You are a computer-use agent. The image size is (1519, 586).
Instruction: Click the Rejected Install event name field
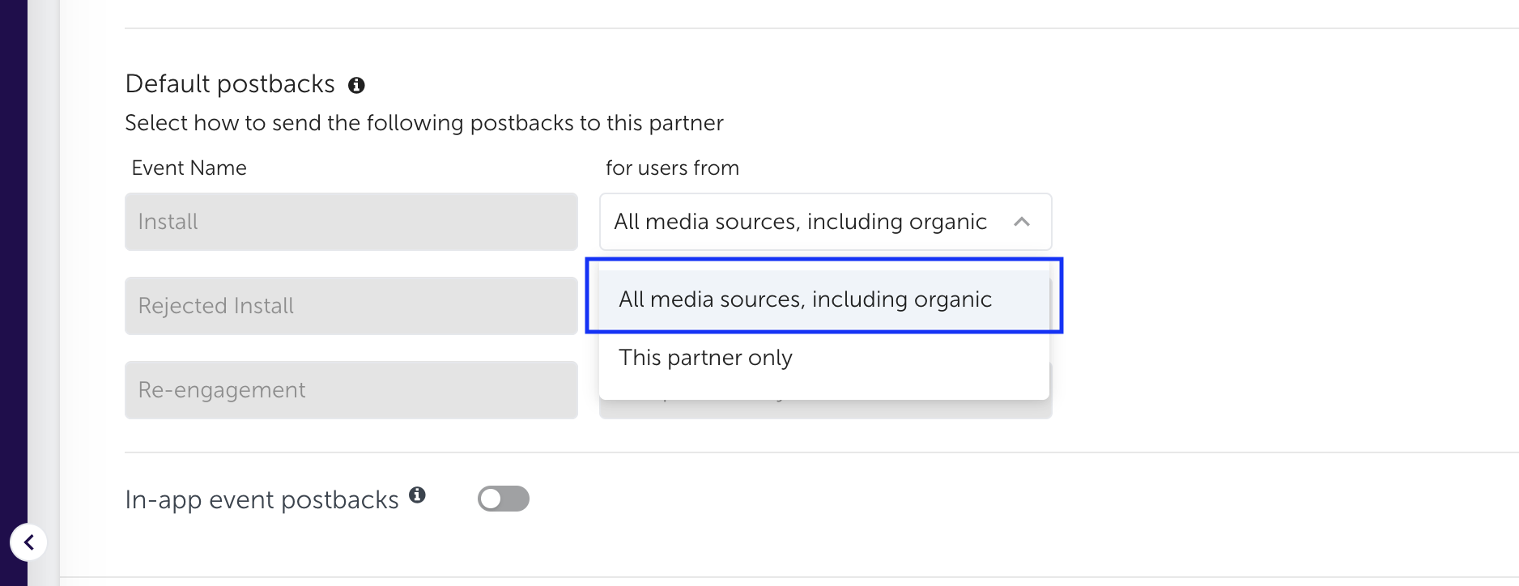[x=351, y=306]
